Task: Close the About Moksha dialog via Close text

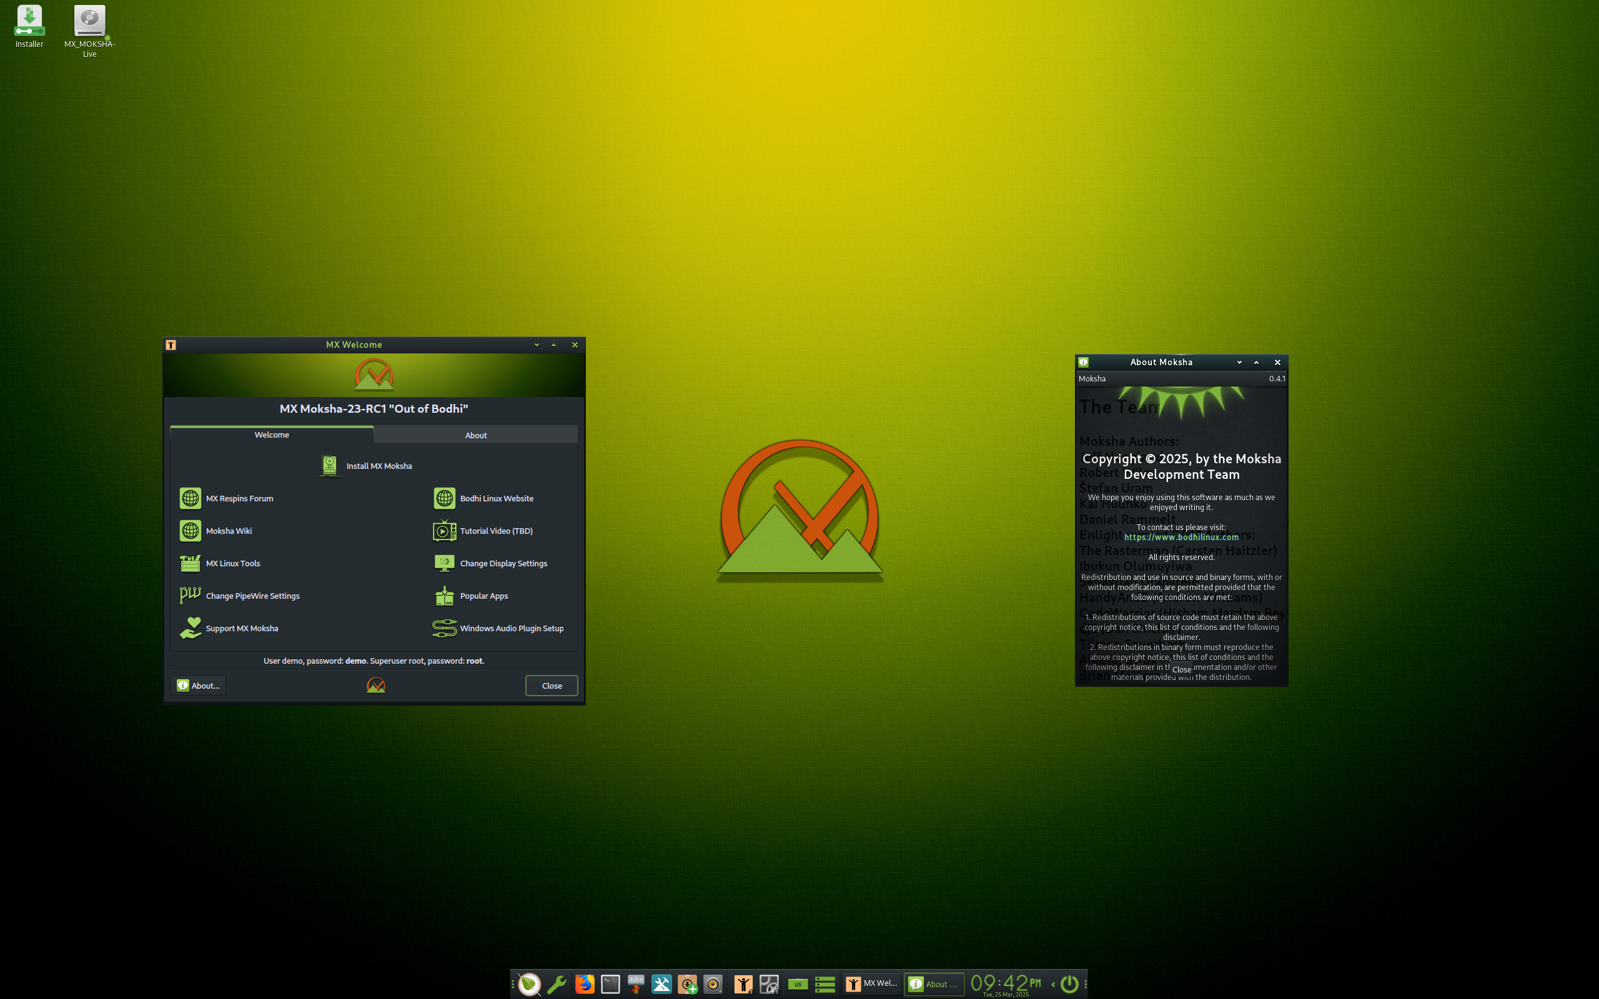Action: [x=1181, y=669]
